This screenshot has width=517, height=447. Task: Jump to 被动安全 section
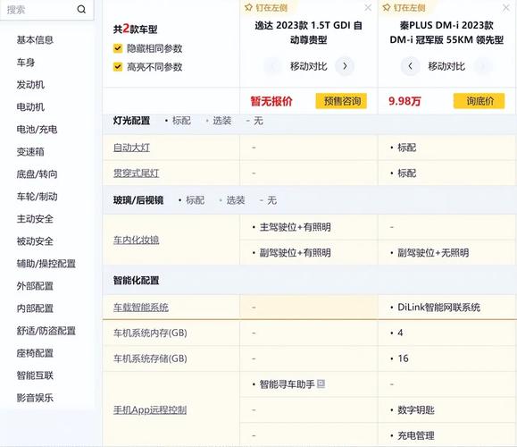click(x=35, y=241)
